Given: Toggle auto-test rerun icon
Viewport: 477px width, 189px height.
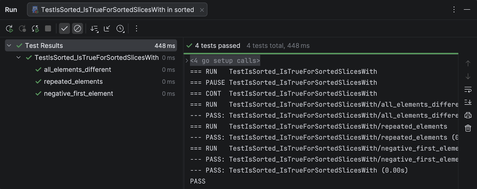Looking at the screenshot, I should point(35,29).
